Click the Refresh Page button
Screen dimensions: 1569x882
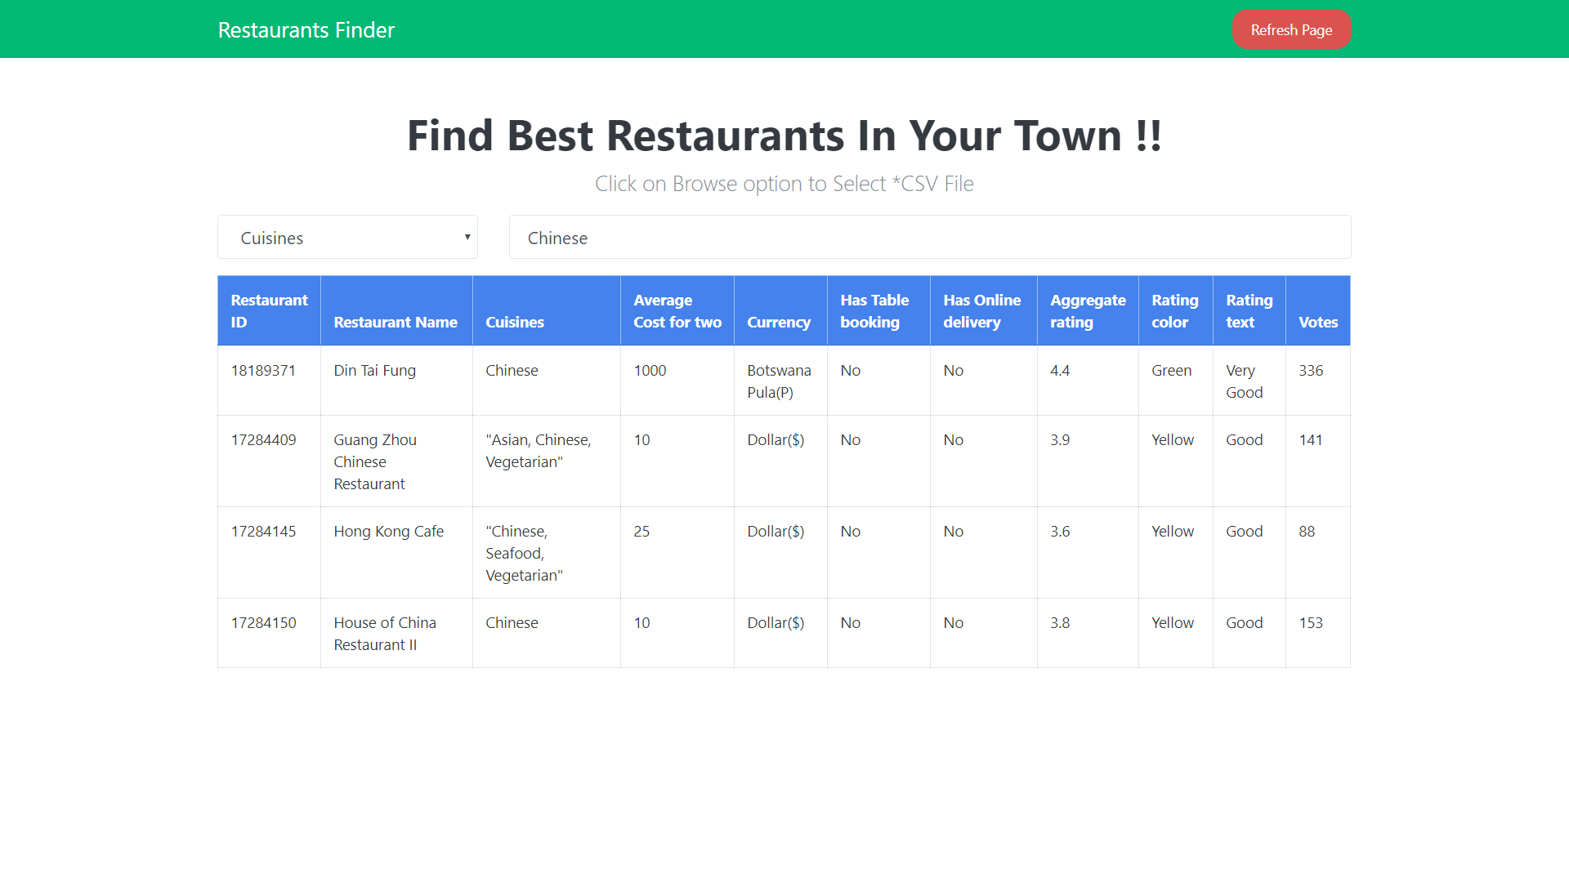pos(1291,29)
